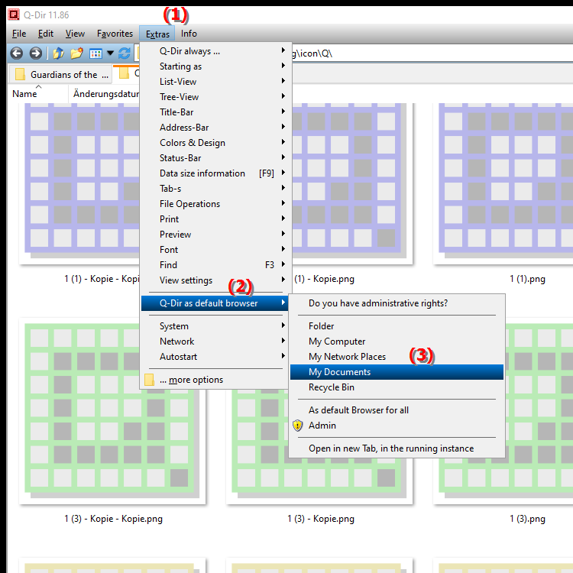The width and height of the screenshot is (573, 573).
Task: Choose My Network Places in submenu
Action: (397, 357)
